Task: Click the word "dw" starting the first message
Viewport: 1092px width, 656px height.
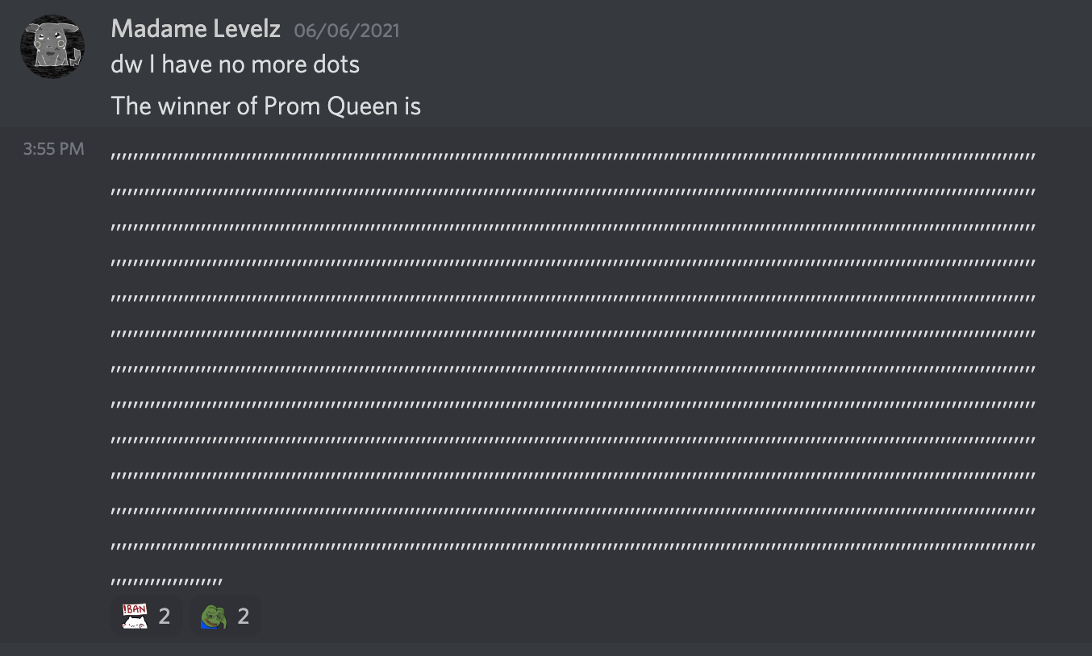Action: [x=127, y=64]
